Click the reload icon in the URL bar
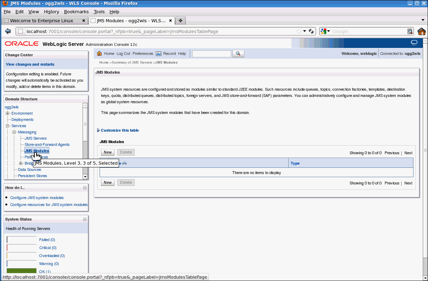The width and height of the screenshot is (428, 281). pos(311,31)
